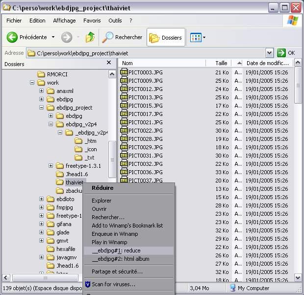Select the PICT0012.JPG file icon

[124, 89]
